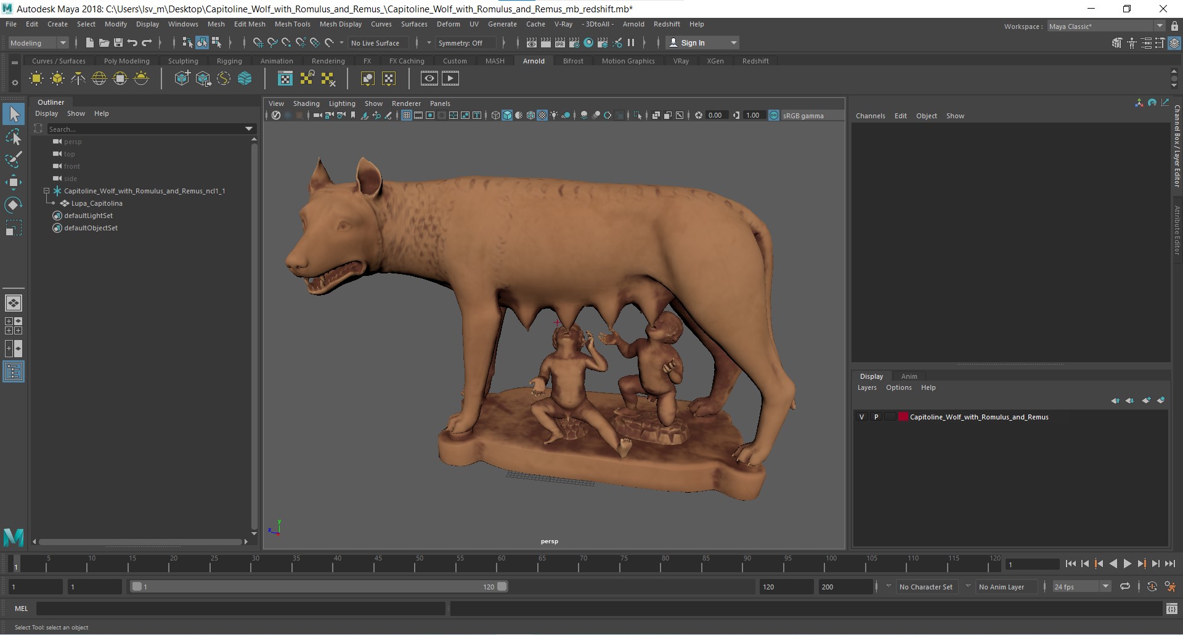
Task: Open the Workspace Maya Classic dropdown
Action: tap(1105, 26)
